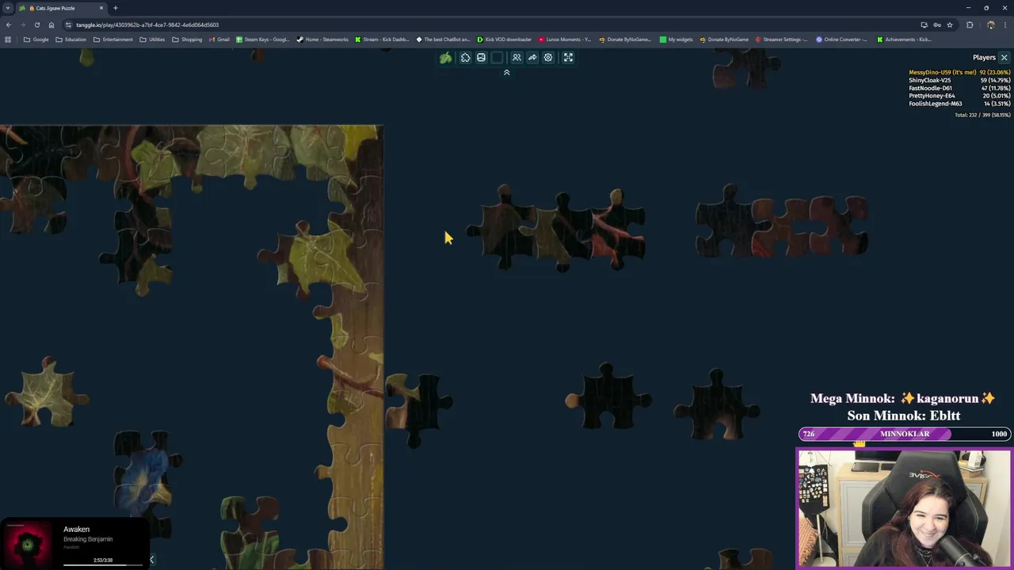Click the Players heading label
Viewport: 1014px width, 570px height.
[984, 57]
